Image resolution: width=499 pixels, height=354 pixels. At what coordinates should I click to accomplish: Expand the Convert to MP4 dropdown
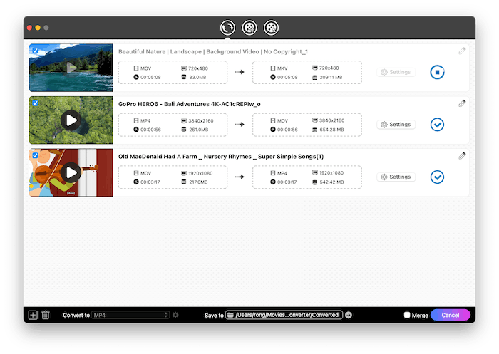coord(130,315)
